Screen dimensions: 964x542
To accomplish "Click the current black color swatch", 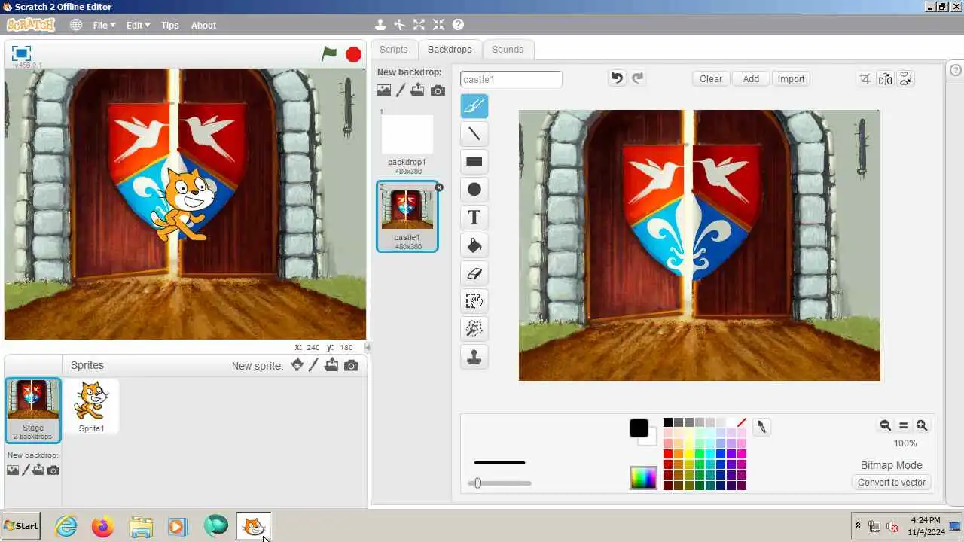I will pos(639,428).
